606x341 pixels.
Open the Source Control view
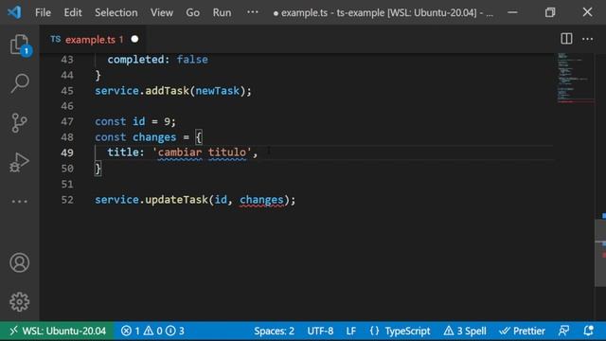coord(19,122)
